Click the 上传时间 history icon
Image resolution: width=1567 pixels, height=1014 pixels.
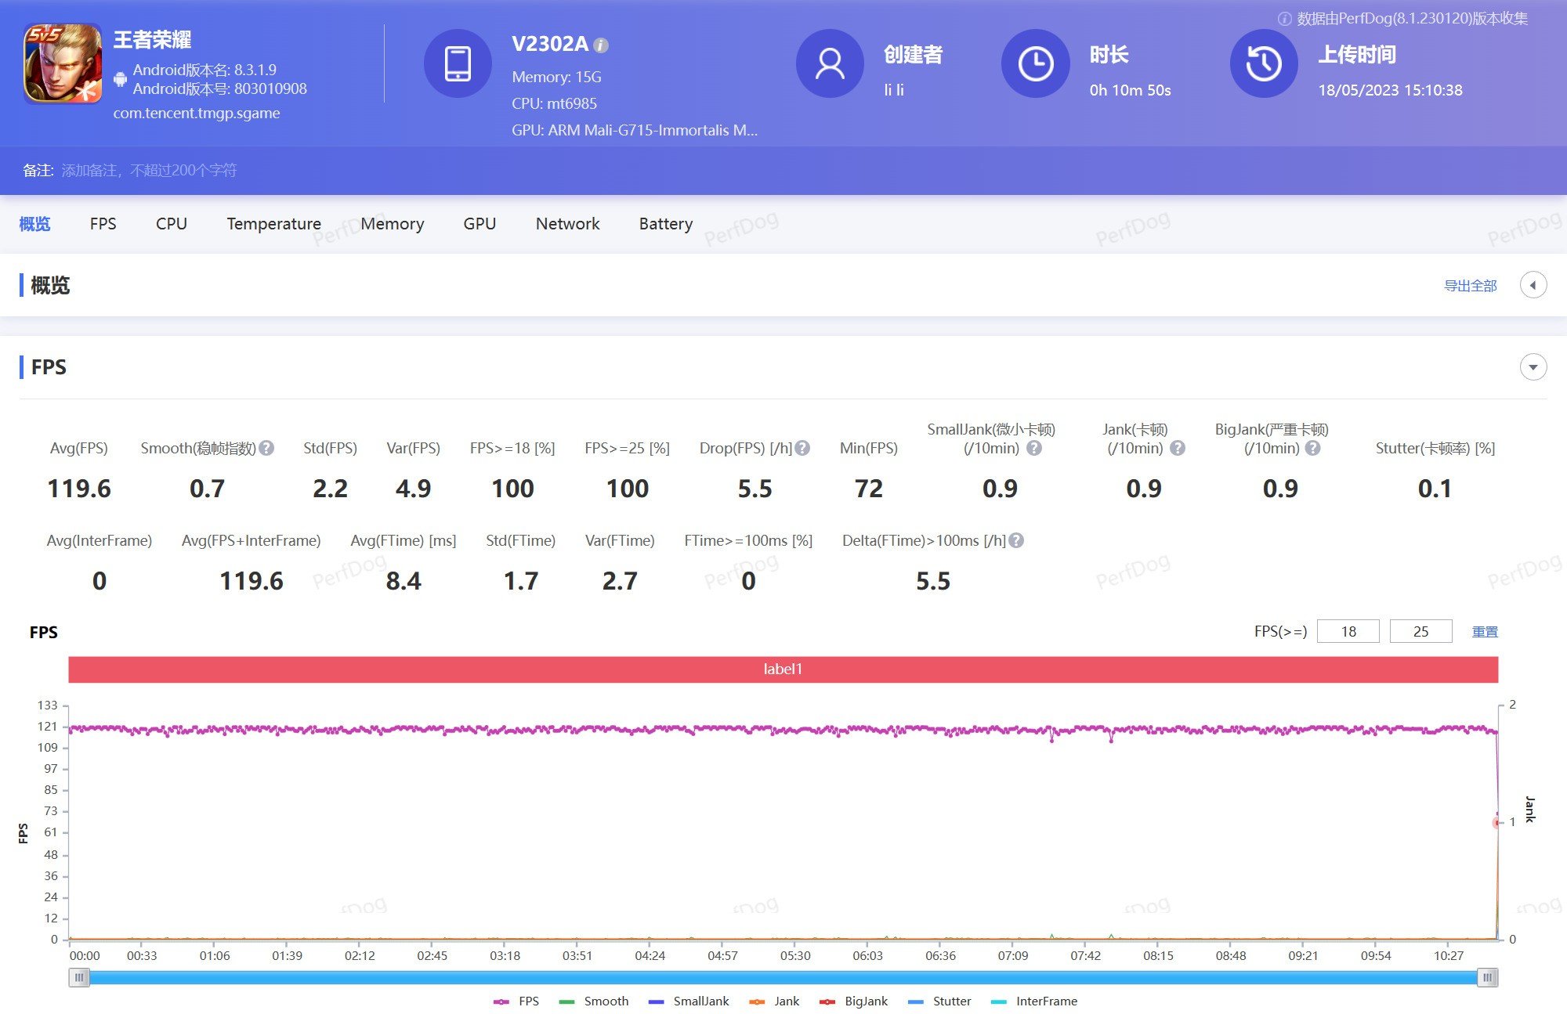click(1263, 63)
